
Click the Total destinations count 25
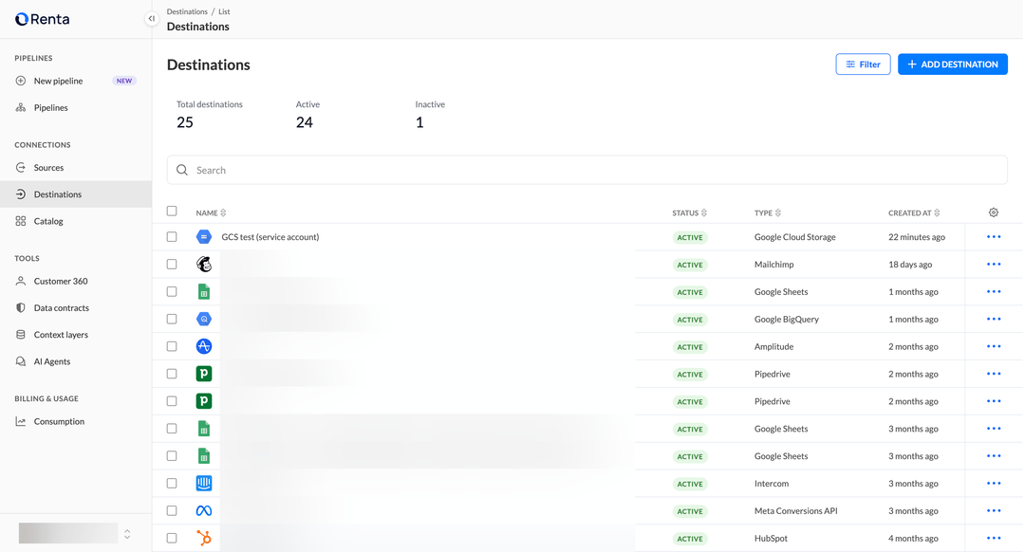(185, 122)
